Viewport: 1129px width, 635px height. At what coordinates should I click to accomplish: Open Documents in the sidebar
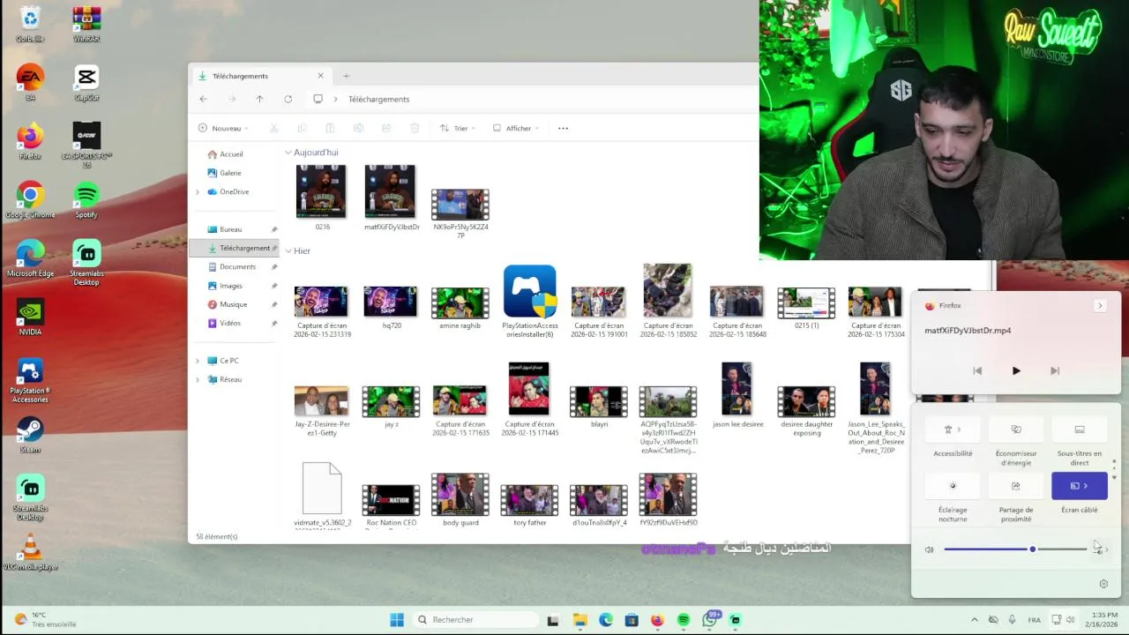237,266
